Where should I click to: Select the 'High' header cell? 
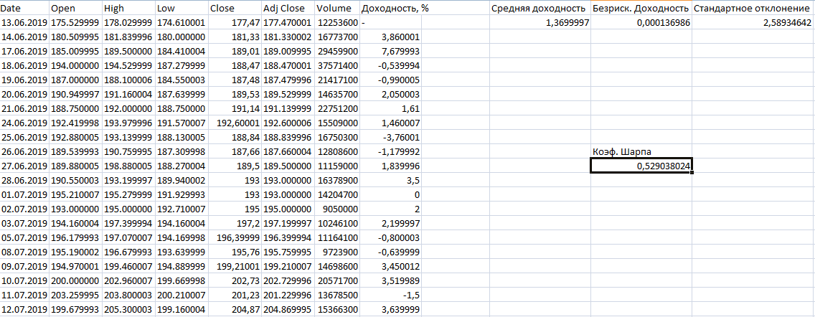tap(128, 8)
